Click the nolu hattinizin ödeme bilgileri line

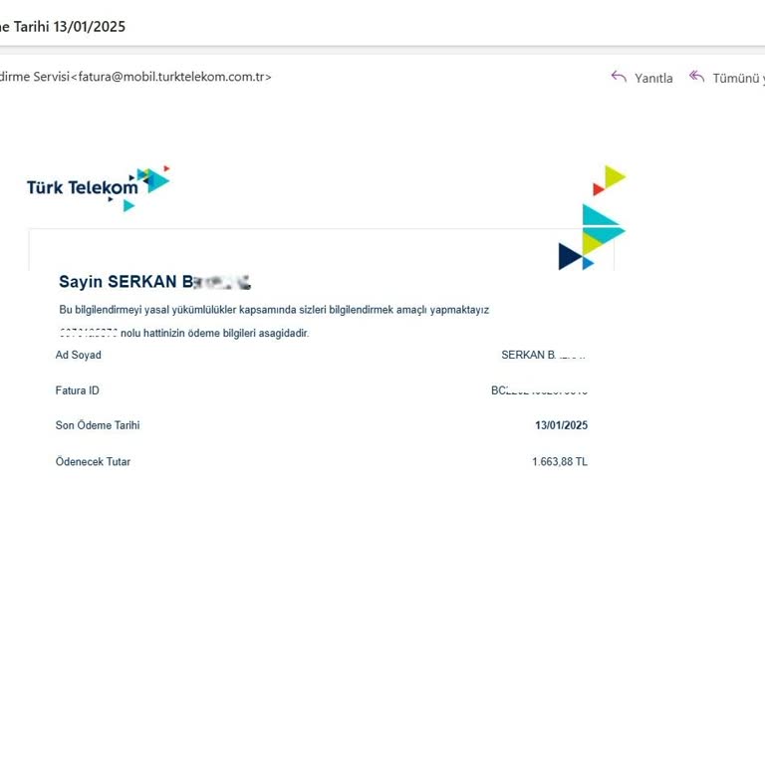(215, 334)
